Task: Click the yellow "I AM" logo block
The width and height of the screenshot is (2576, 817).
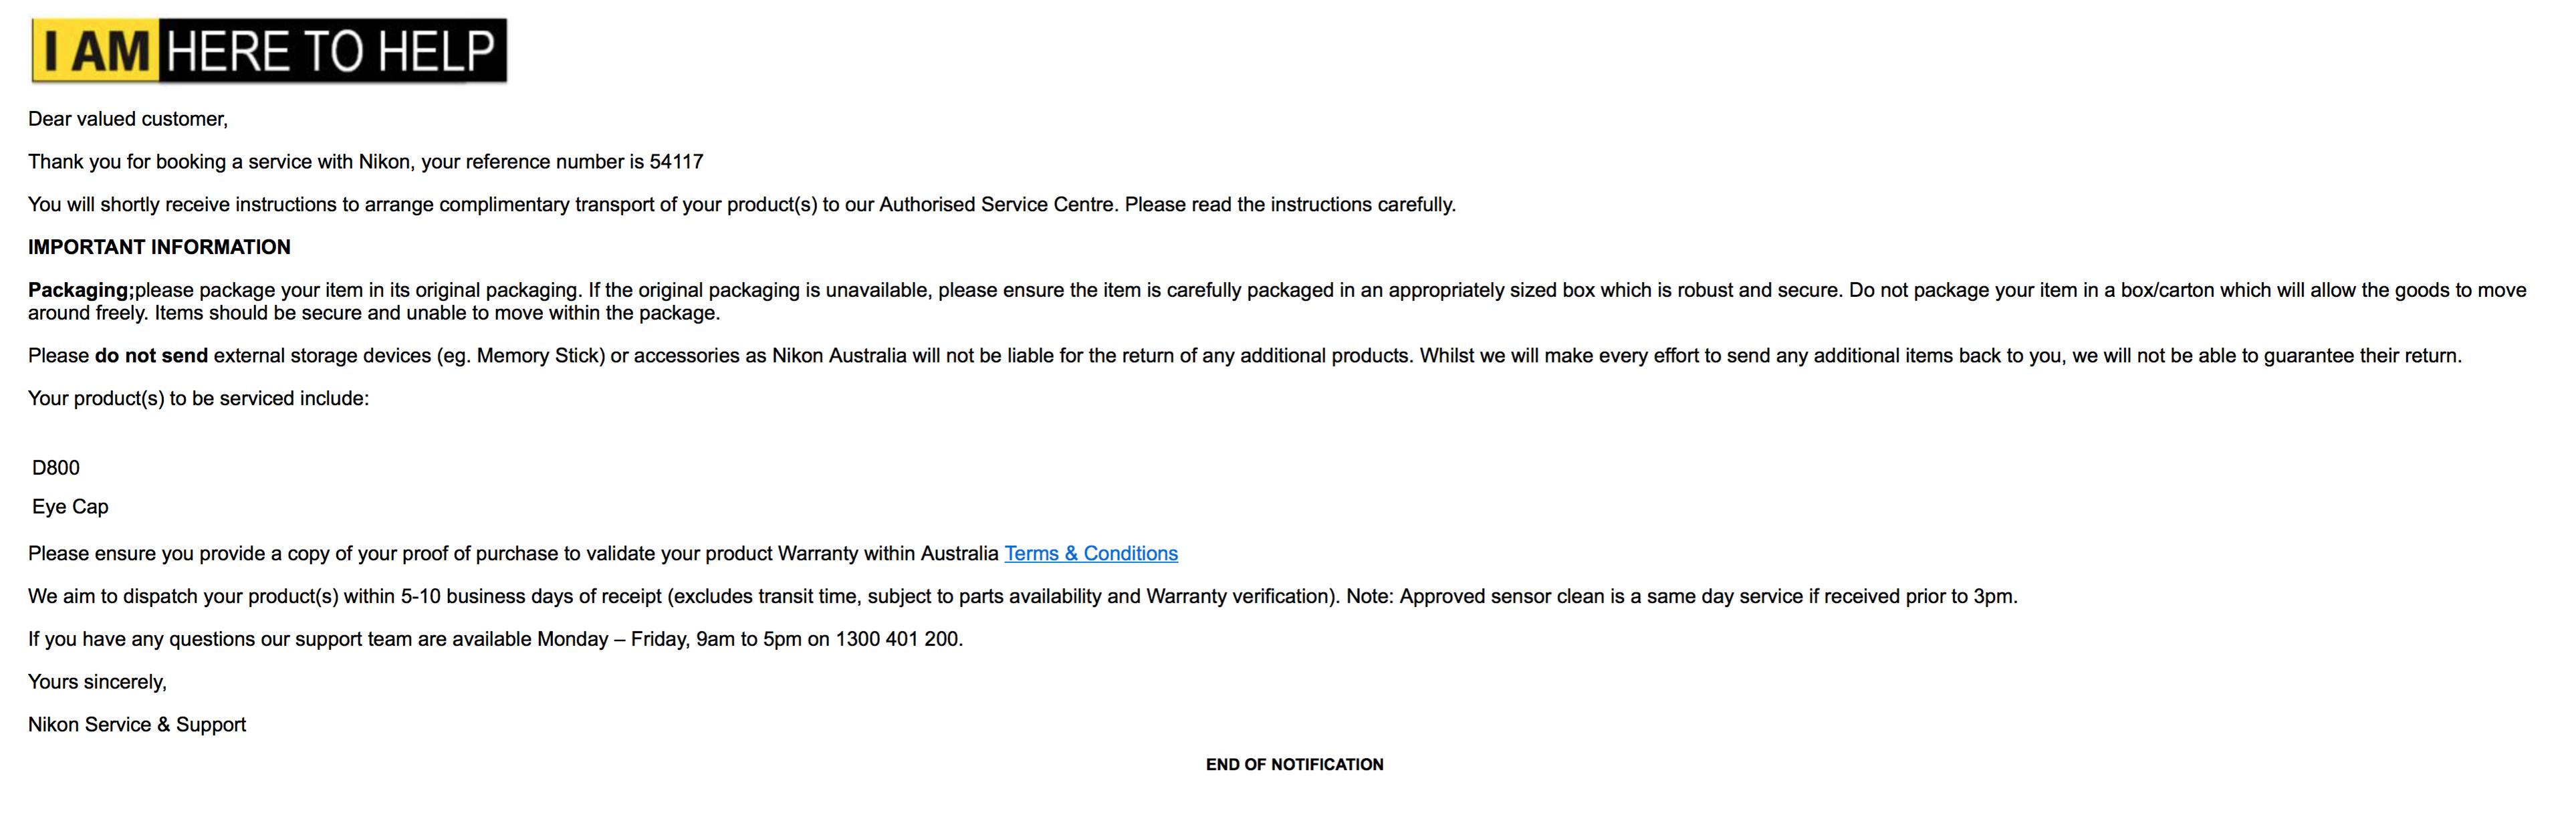Action: pos(96,51)
